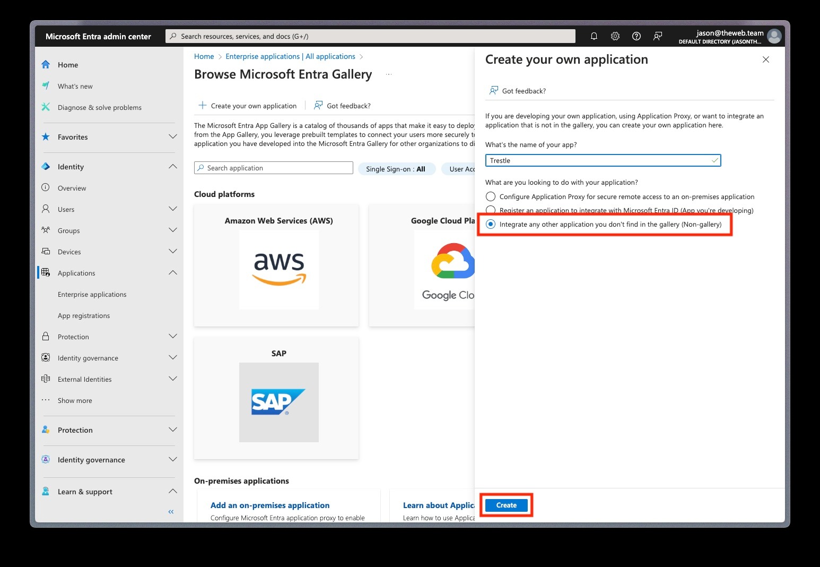Screen dimensions: 820x567
Task: Expand External Identities chevron
Action: pyautogui.click(x=173, y=379)
